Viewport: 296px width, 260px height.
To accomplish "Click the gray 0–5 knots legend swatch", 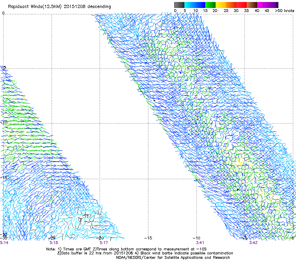I will [179, 5].
